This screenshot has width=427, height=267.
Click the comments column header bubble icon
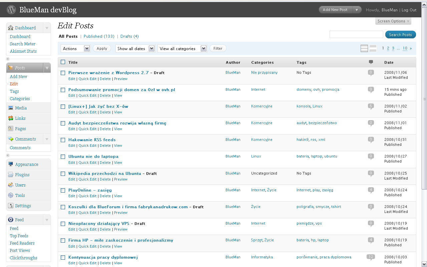click(371, 62)
